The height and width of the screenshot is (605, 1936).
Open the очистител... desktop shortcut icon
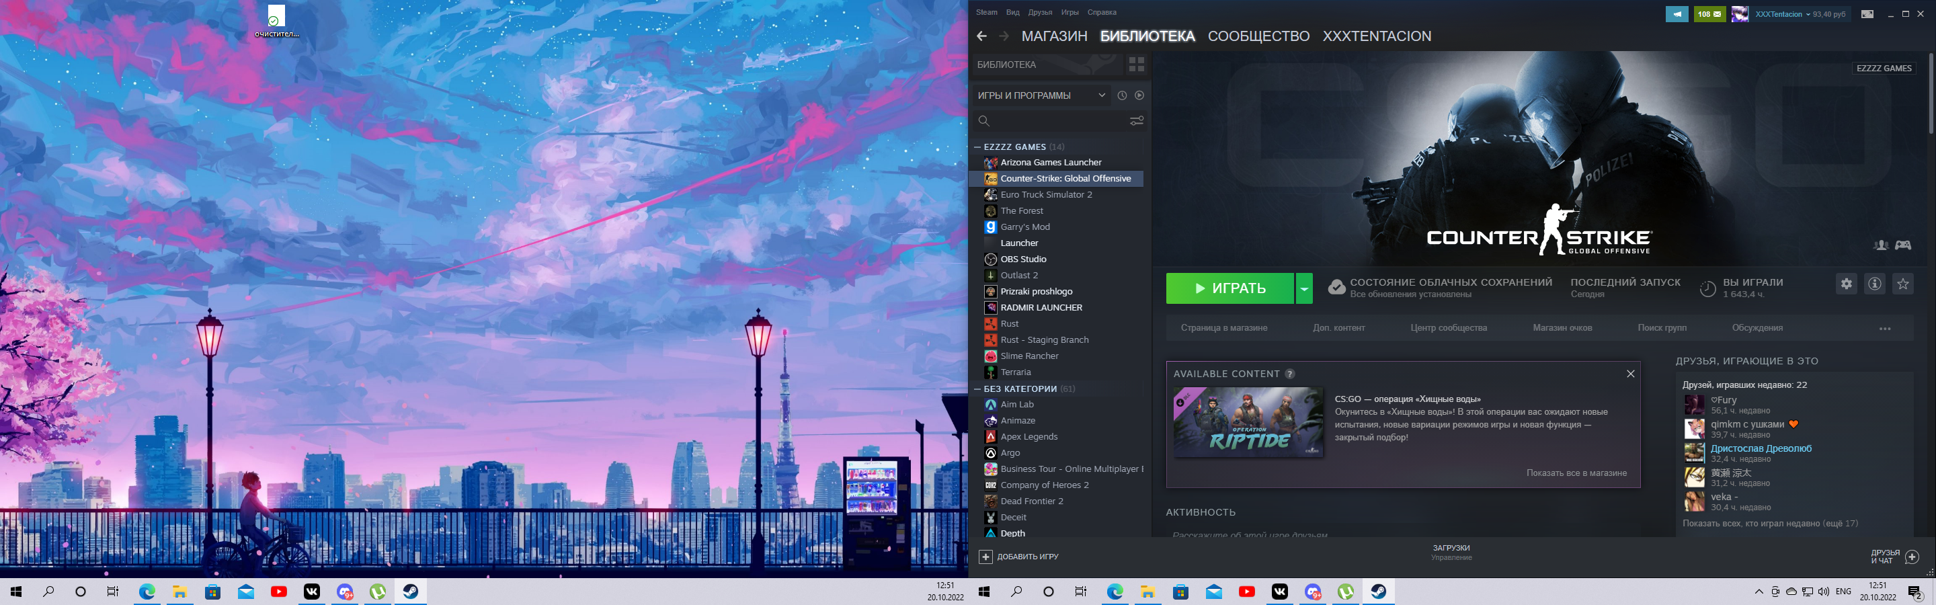tap(276, 21)
